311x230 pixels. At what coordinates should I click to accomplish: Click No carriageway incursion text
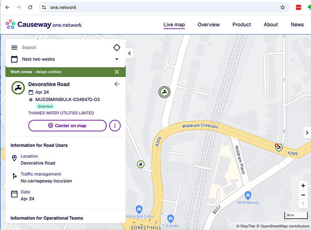(46, 181)
